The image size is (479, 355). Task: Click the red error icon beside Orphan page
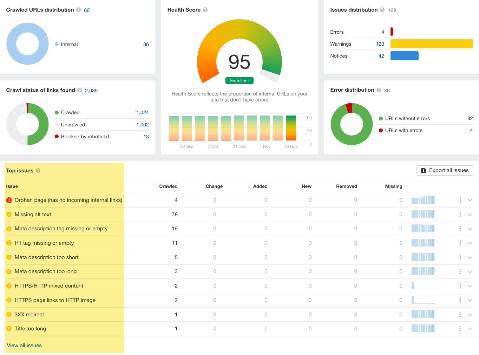pos(9,200)
